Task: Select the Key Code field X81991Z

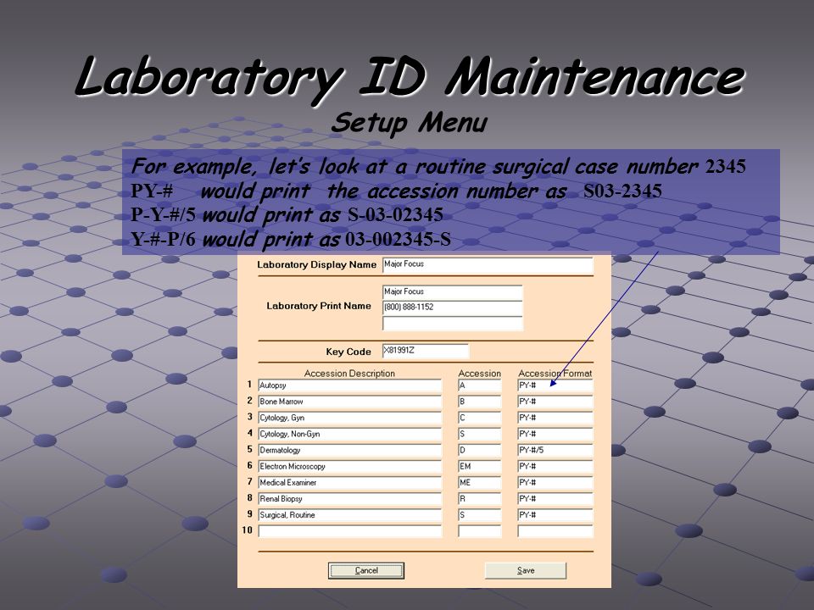Action: pyautogui.click(x=425, y=351)
